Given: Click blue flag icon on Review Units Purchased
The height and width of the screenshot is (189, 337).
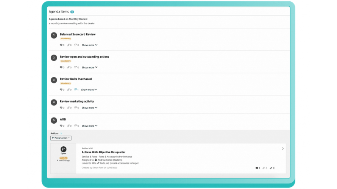Looking at the screenshot, I should point(76,90).
